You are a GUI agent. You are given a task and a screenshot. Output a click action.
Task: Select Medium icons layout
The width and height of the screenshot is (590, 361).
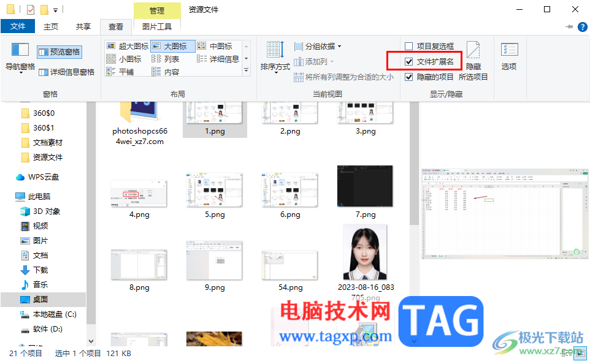[x=215, y=46]
